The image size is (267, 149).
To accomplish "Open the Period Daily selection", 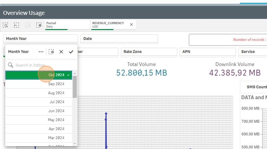I will (x=67, y=25).
